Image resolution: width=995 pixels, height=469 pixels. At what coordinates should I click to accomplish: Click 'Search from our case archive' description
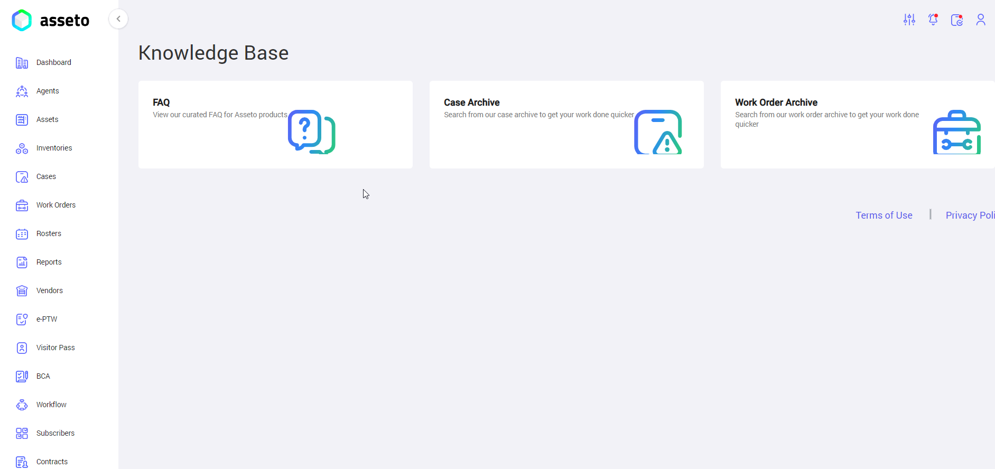tap(539, 115)
